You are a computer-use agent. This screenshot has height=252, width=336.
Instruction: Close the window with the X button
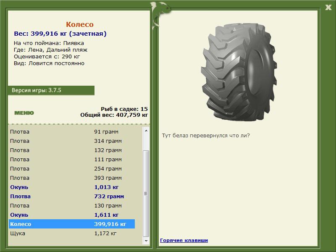click(328, 7)
